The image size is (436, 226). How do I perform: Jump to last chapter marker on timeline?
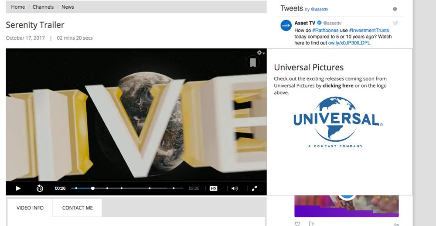click(174, 188)
